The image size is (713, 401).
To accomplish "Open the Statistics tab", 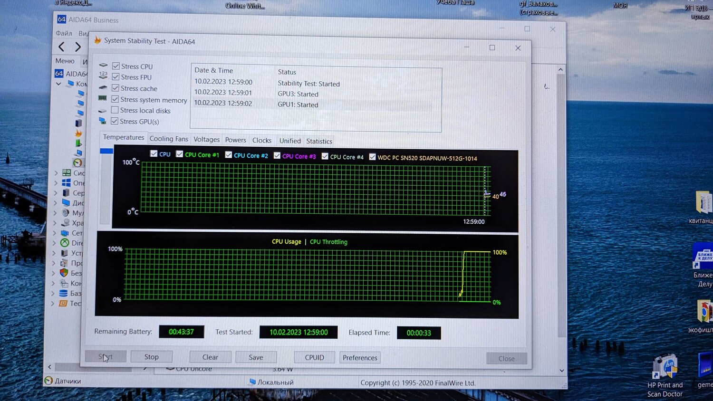I will (319, 141).
